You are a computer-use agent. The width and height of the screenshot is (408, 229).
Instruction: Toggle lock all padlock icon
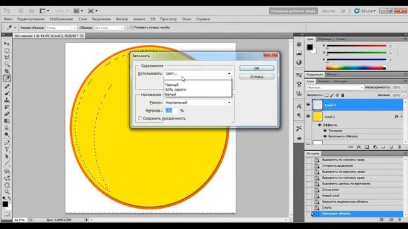pyautogui.click(x=343, y=95)
